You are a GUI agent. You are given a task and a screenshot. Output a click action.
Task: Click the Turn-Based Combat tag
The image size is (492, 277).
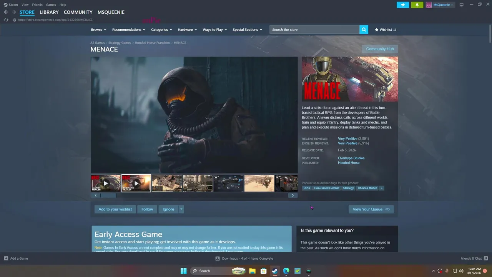pyautogui.click(x=326, y=188)
